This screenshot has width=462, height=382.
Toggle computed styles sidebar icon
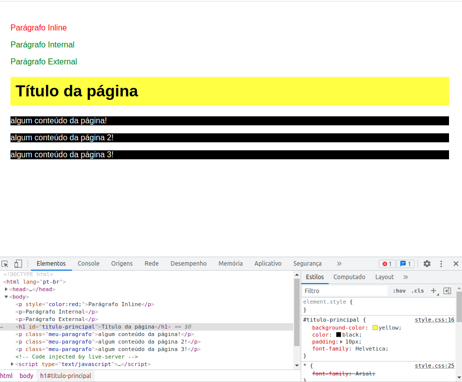[x=448, y=291]
